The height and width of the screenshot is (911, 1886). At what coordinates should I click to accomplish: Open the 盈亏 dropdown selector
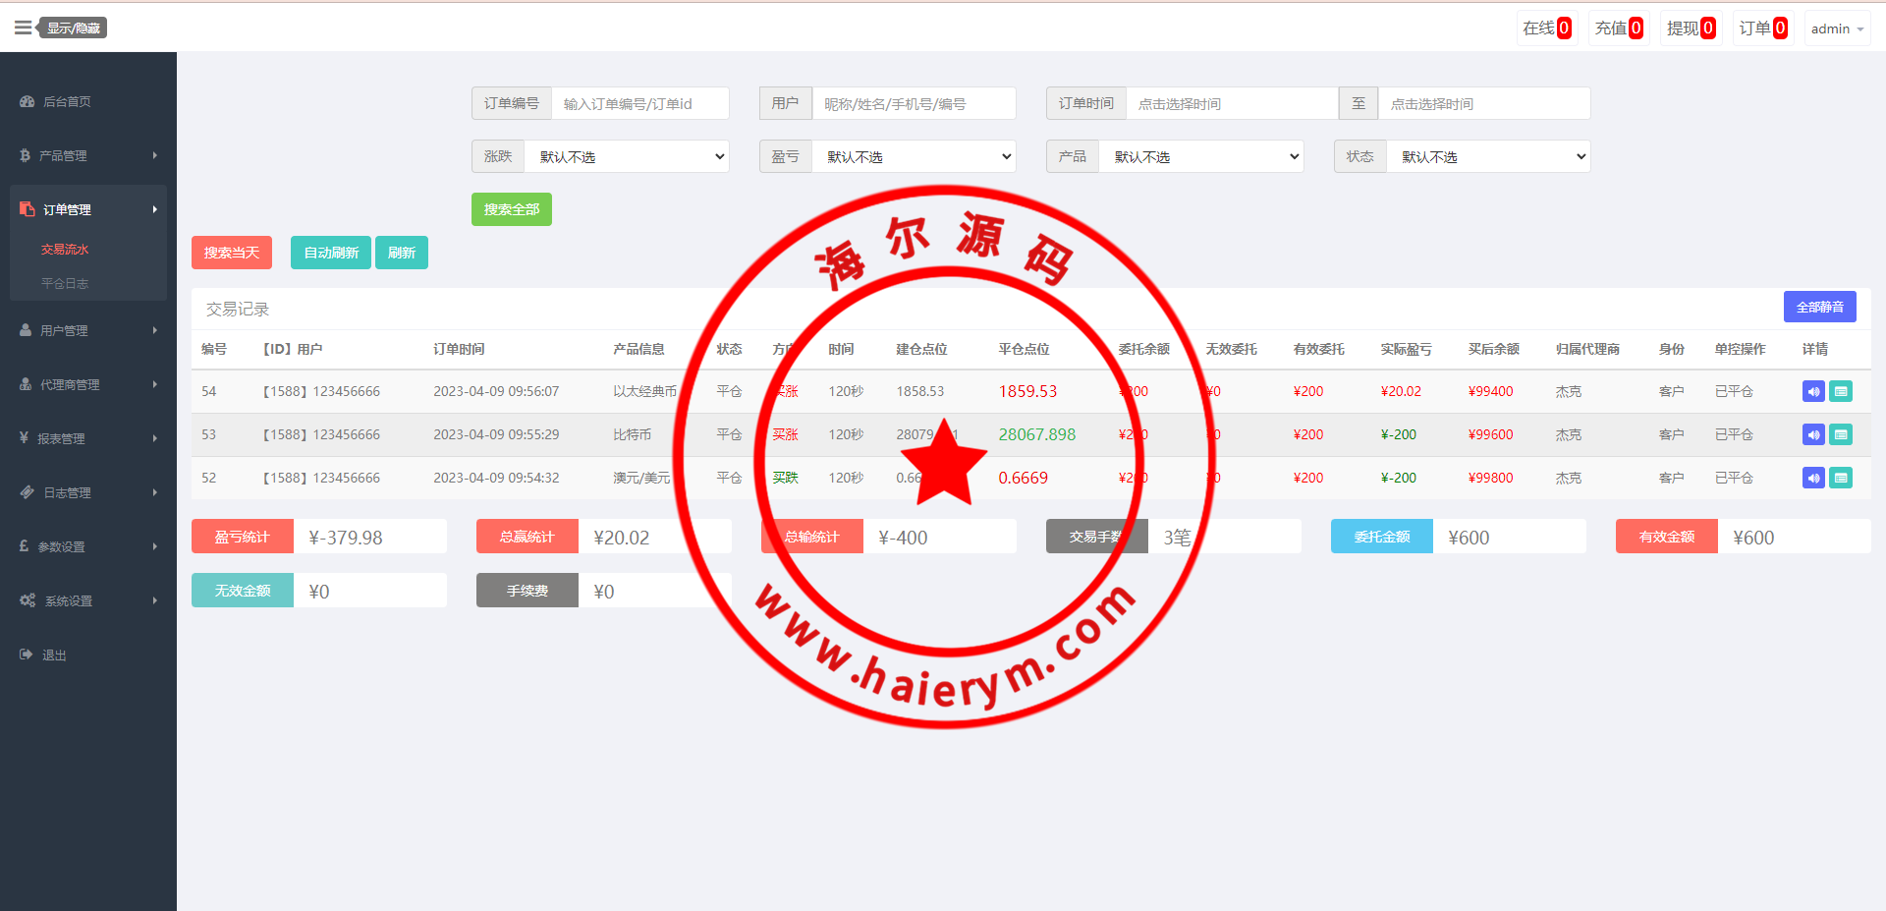pos(914,156)
